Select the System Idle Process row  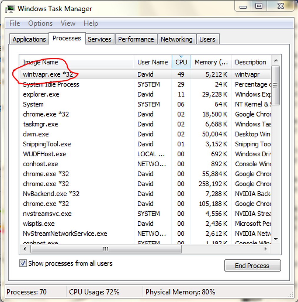pos(145,84)
